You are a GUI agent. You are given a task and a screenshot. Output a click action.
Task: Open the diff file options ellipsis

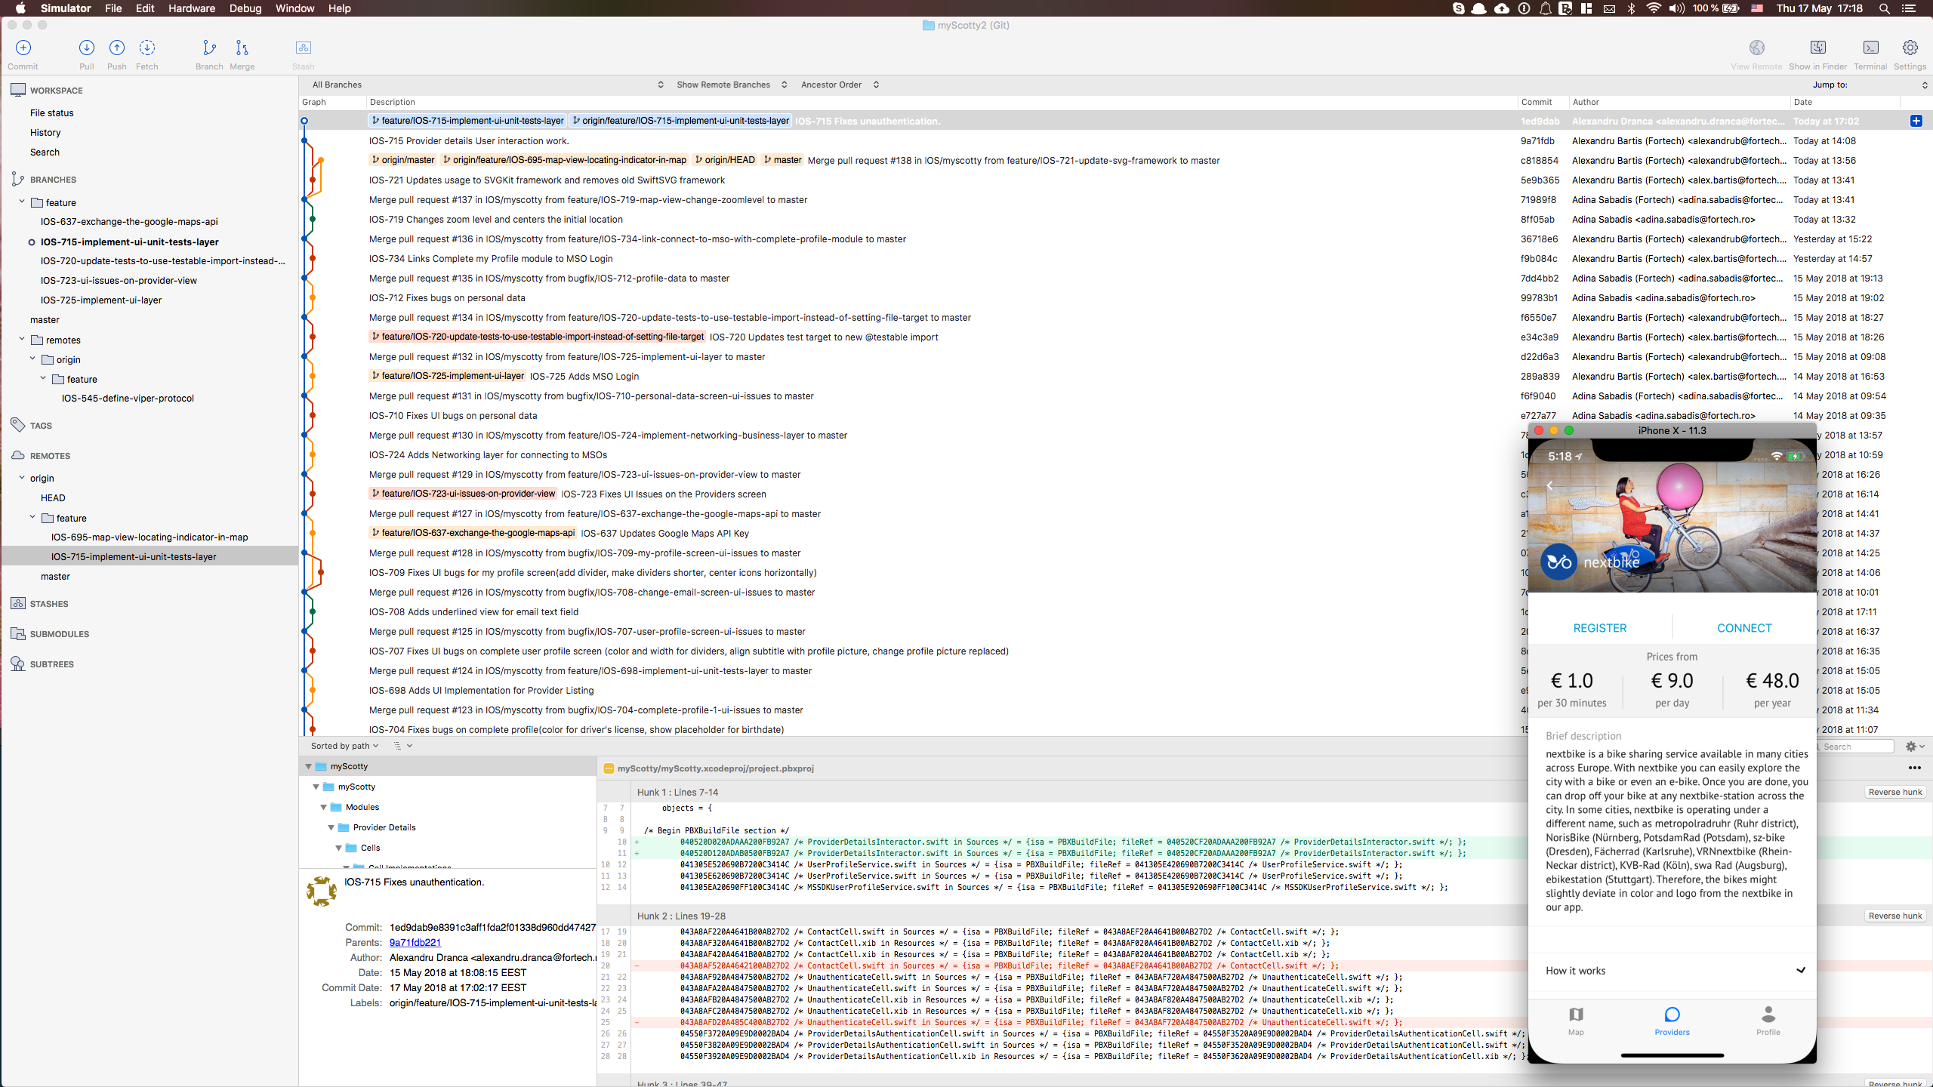[x=1915, y=768]
